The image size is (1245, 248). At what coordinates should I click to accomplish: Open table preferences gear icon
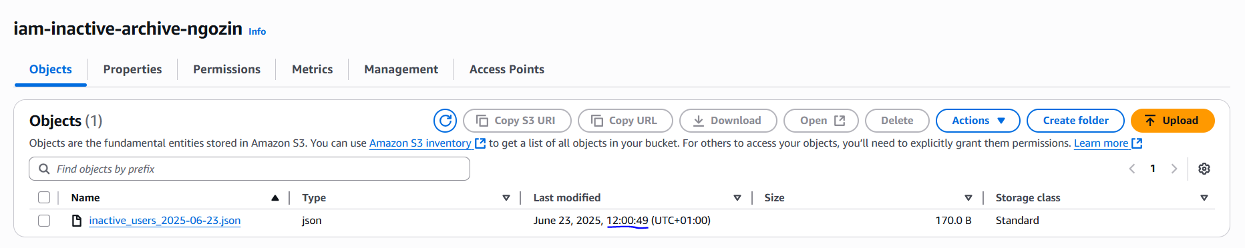coord(1204,169)
